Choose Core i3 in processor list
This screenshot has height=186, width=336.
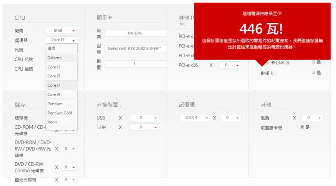click(x=62, y=67)
